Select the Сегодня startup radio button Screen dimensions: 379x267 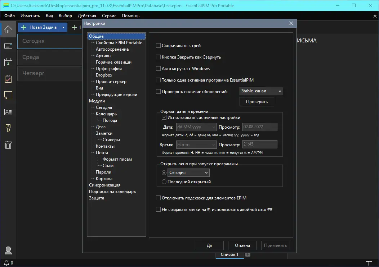[164, 172]
